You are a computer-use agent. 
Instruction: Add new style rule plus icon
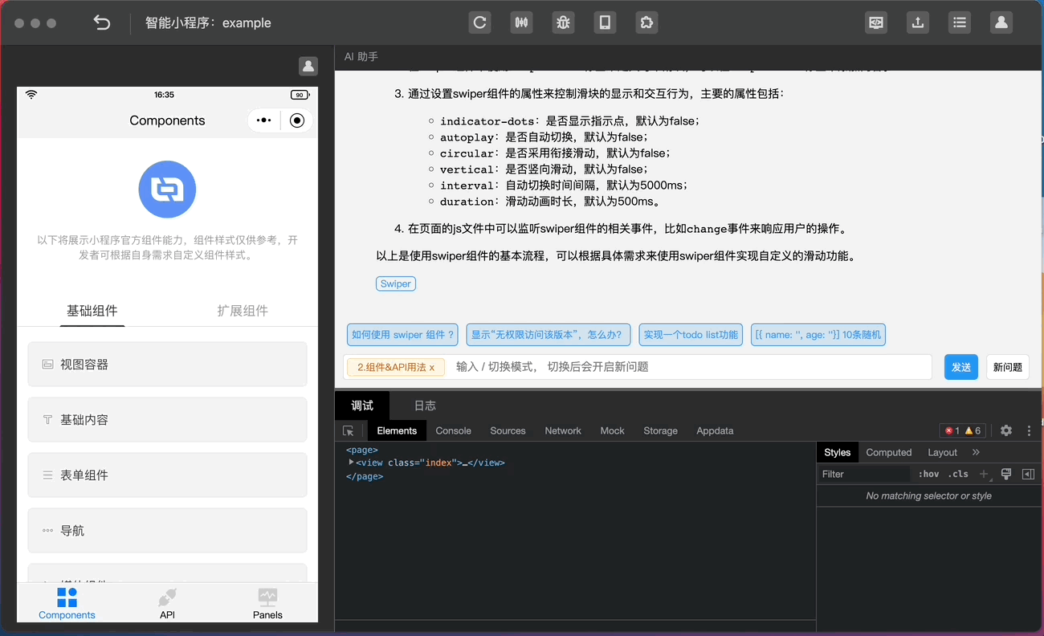coord(984,474)
